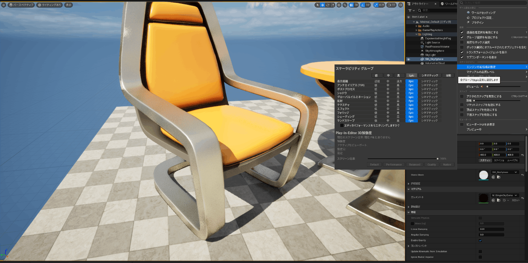Enable ソケットスナップを有効にする checkbox
This screenshot has height=263, width=528.
462,105
